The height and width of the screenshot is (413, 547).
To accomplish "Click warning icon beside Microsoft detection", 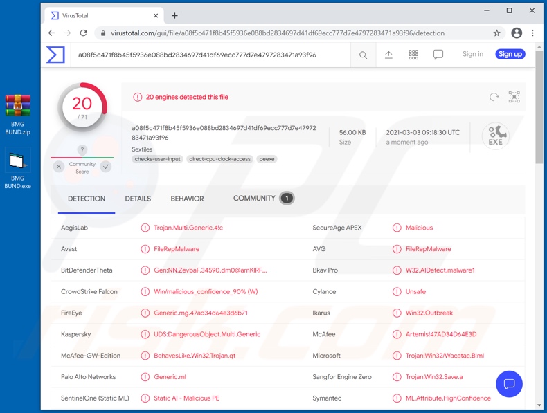I will (x=397, y=356).
